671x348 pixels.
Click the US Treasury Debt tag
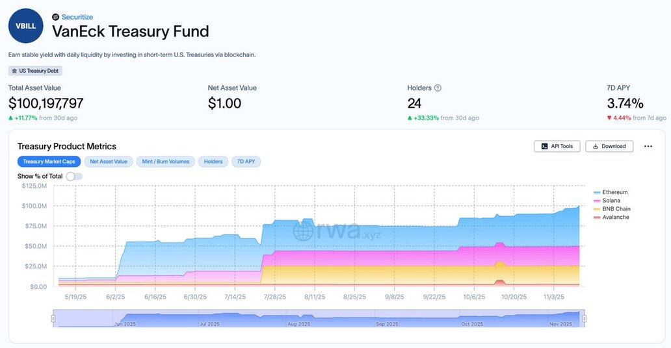pos(35,71)
